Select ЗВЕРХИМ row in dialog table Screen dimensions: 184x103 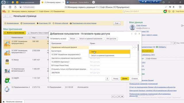click(94, 73)
